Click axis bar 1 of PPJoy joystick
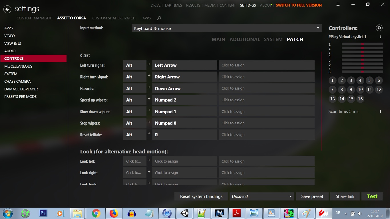 (362, 44)
